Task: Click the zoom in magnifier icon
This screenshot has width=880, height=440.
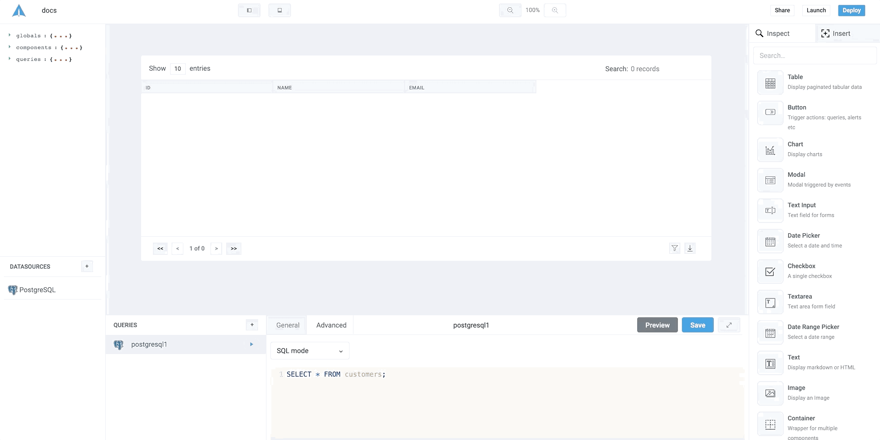Action: click(x=555, y=10)
